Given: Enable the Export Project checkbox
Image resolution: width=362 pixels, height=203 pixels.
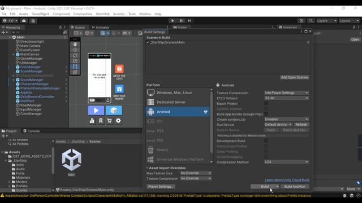Looking at the screenshot, I should pos(266,104).
